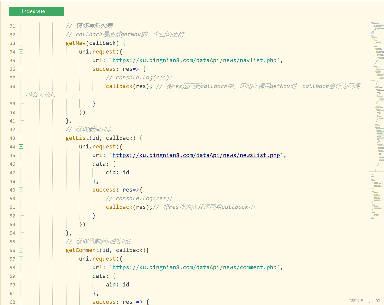Toggle the fold marker on line 62 success block
Screen dimensions: 384x305
[21, 302]
